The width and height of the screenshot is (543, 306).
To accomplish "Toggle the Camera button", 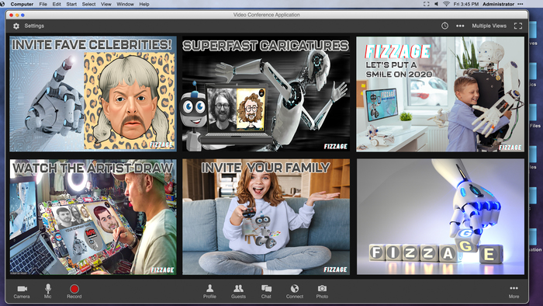I will 22,291.
